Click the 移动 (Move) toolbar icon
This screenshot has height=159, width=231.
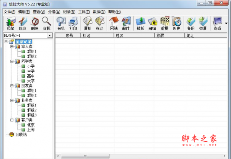[100, 23]
